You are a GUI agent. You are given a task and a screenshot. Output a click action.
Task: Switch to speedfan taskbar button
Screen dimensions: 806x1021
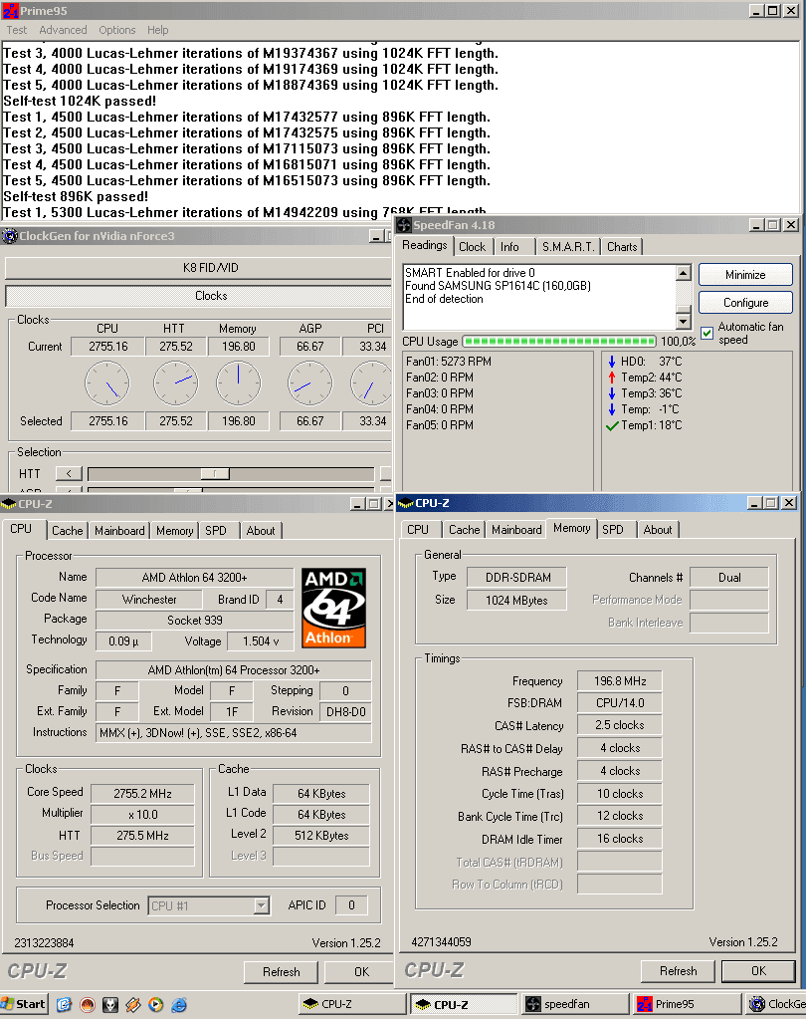[x=576, y=1004]
